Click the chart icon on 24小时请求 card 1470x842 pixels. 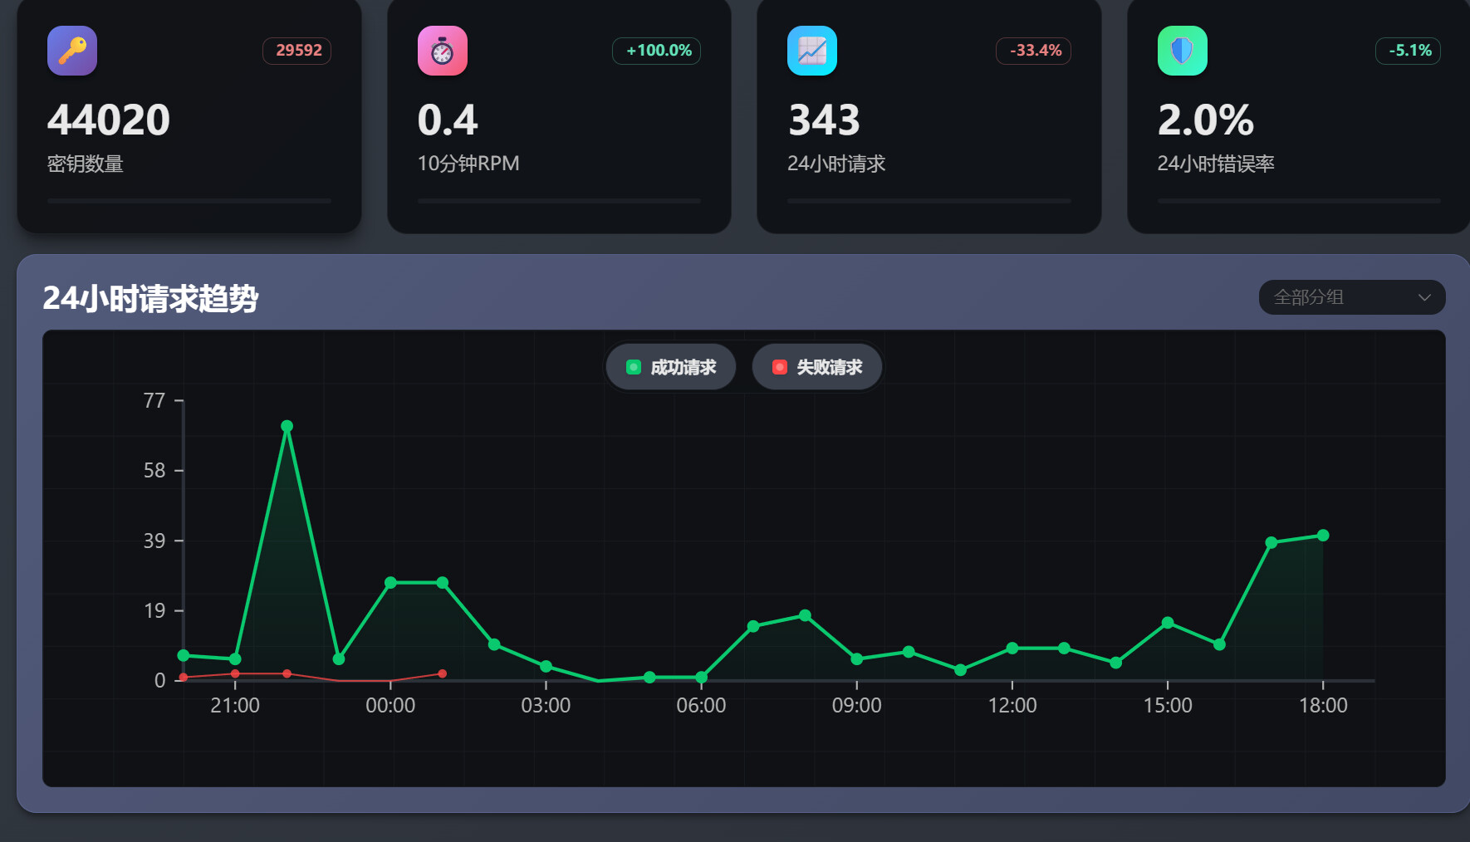[811, 51]
